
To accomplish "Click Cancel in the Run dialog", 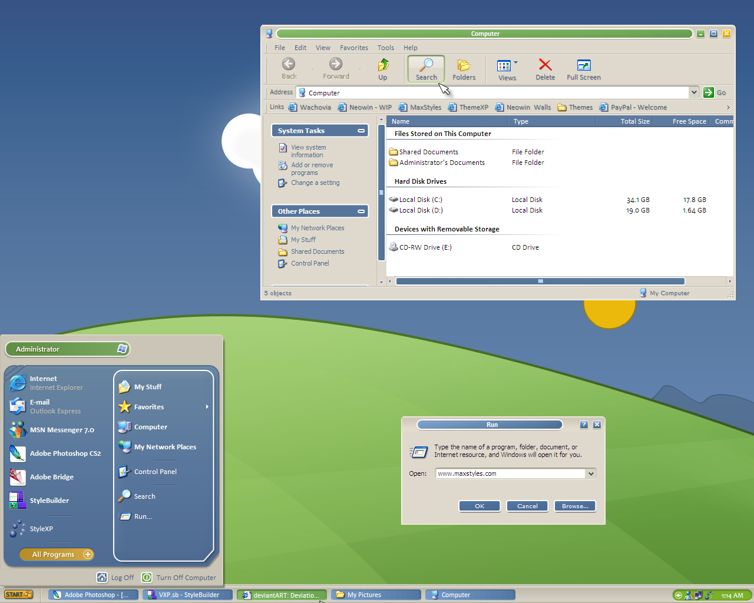I will pyautogui.click(x=527, y=506).
